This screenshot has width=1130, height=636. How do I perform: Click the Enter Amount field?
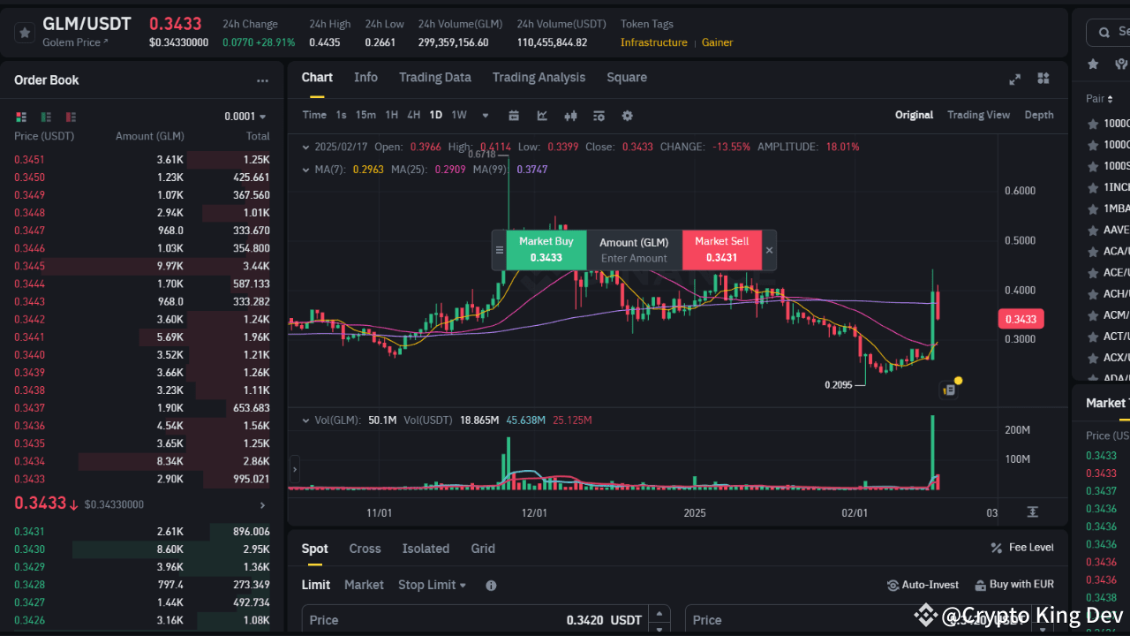tap(635, 258)
